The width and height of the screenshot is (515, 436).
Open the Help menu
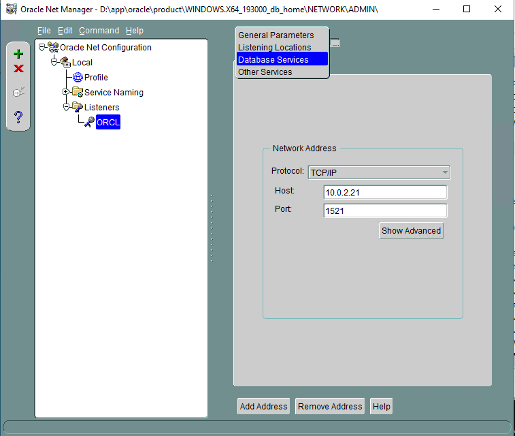tap(135, 31)
